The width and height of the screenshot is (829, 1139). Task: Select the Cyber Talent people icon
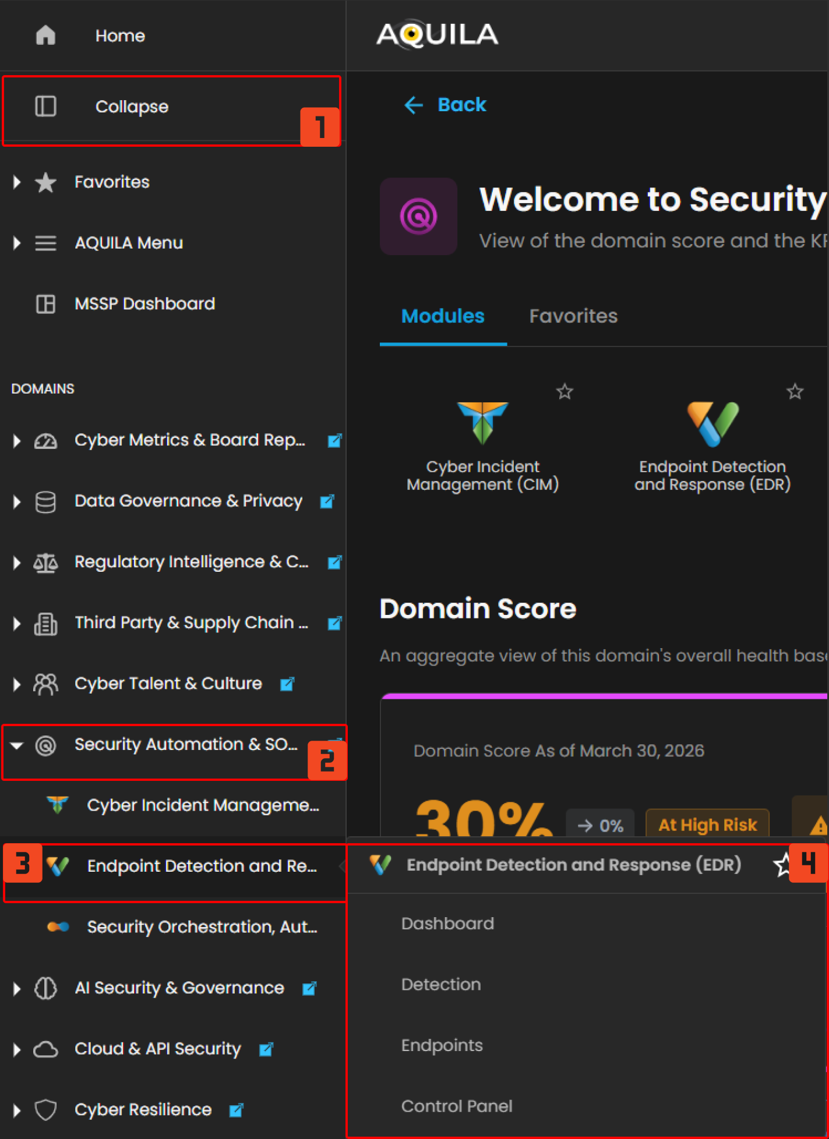pyautogui.click(x=45, y=684)
